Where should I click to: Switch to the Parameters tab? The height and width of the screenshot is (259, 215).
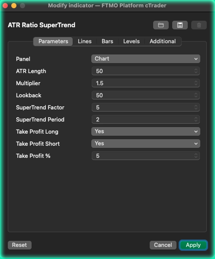coord(53,41)
